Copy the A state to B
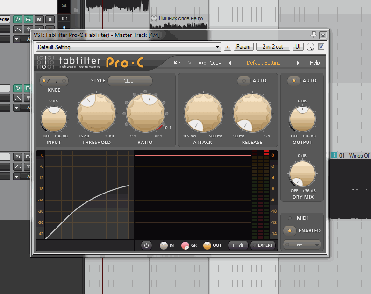This screenshot has height=294, width=371. point(215,63)
